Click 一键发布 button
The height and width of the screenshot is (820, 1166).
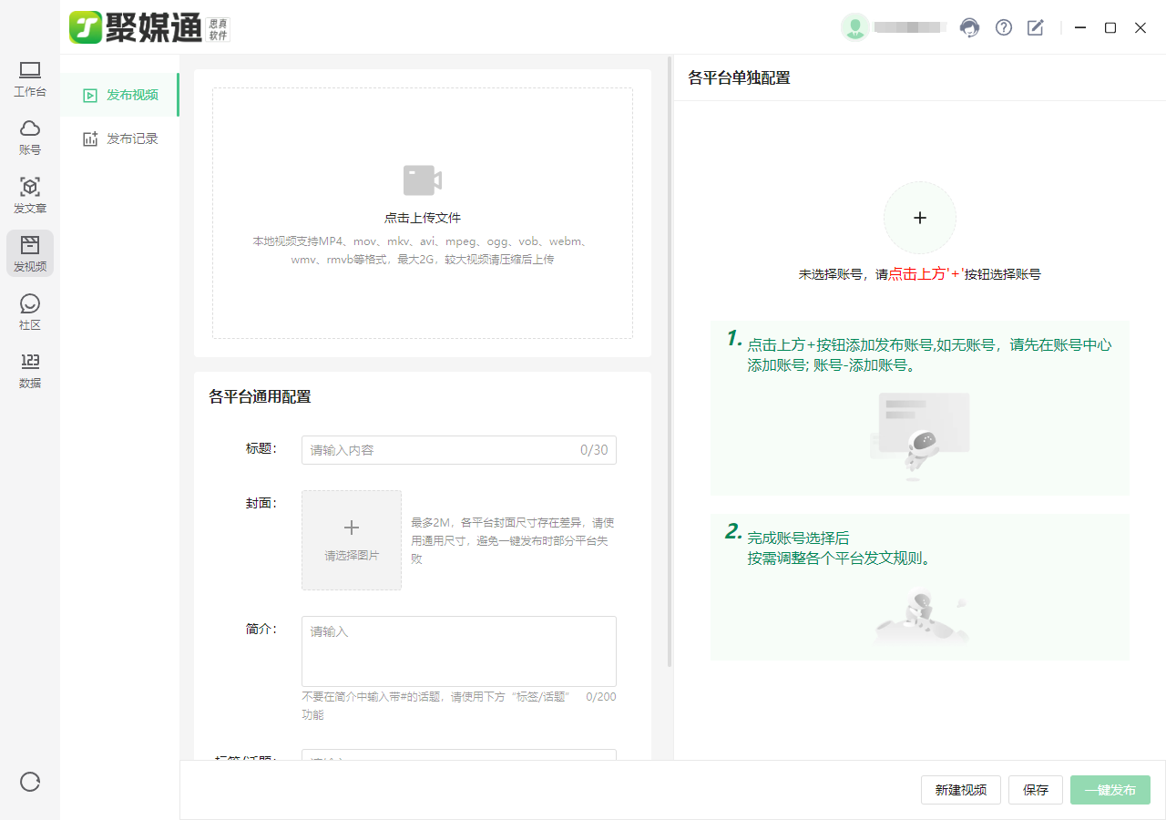(1110, 790)
